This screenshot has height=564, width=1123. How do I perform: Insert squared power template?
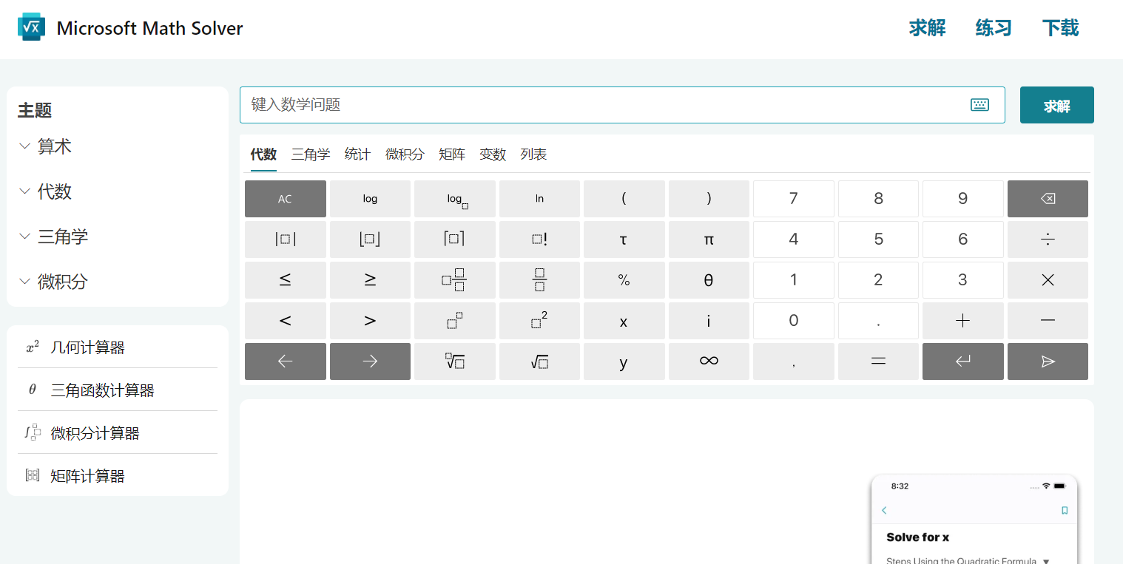[x=539, y=321]
